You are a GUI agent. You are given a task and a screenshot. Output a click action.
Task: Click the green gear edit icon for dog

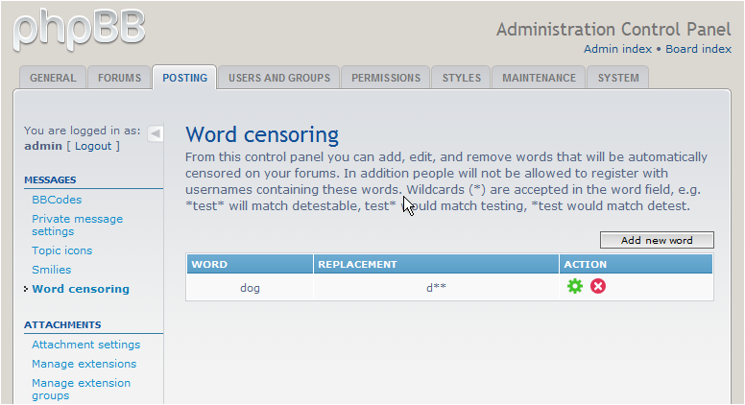tap(574, 286)
